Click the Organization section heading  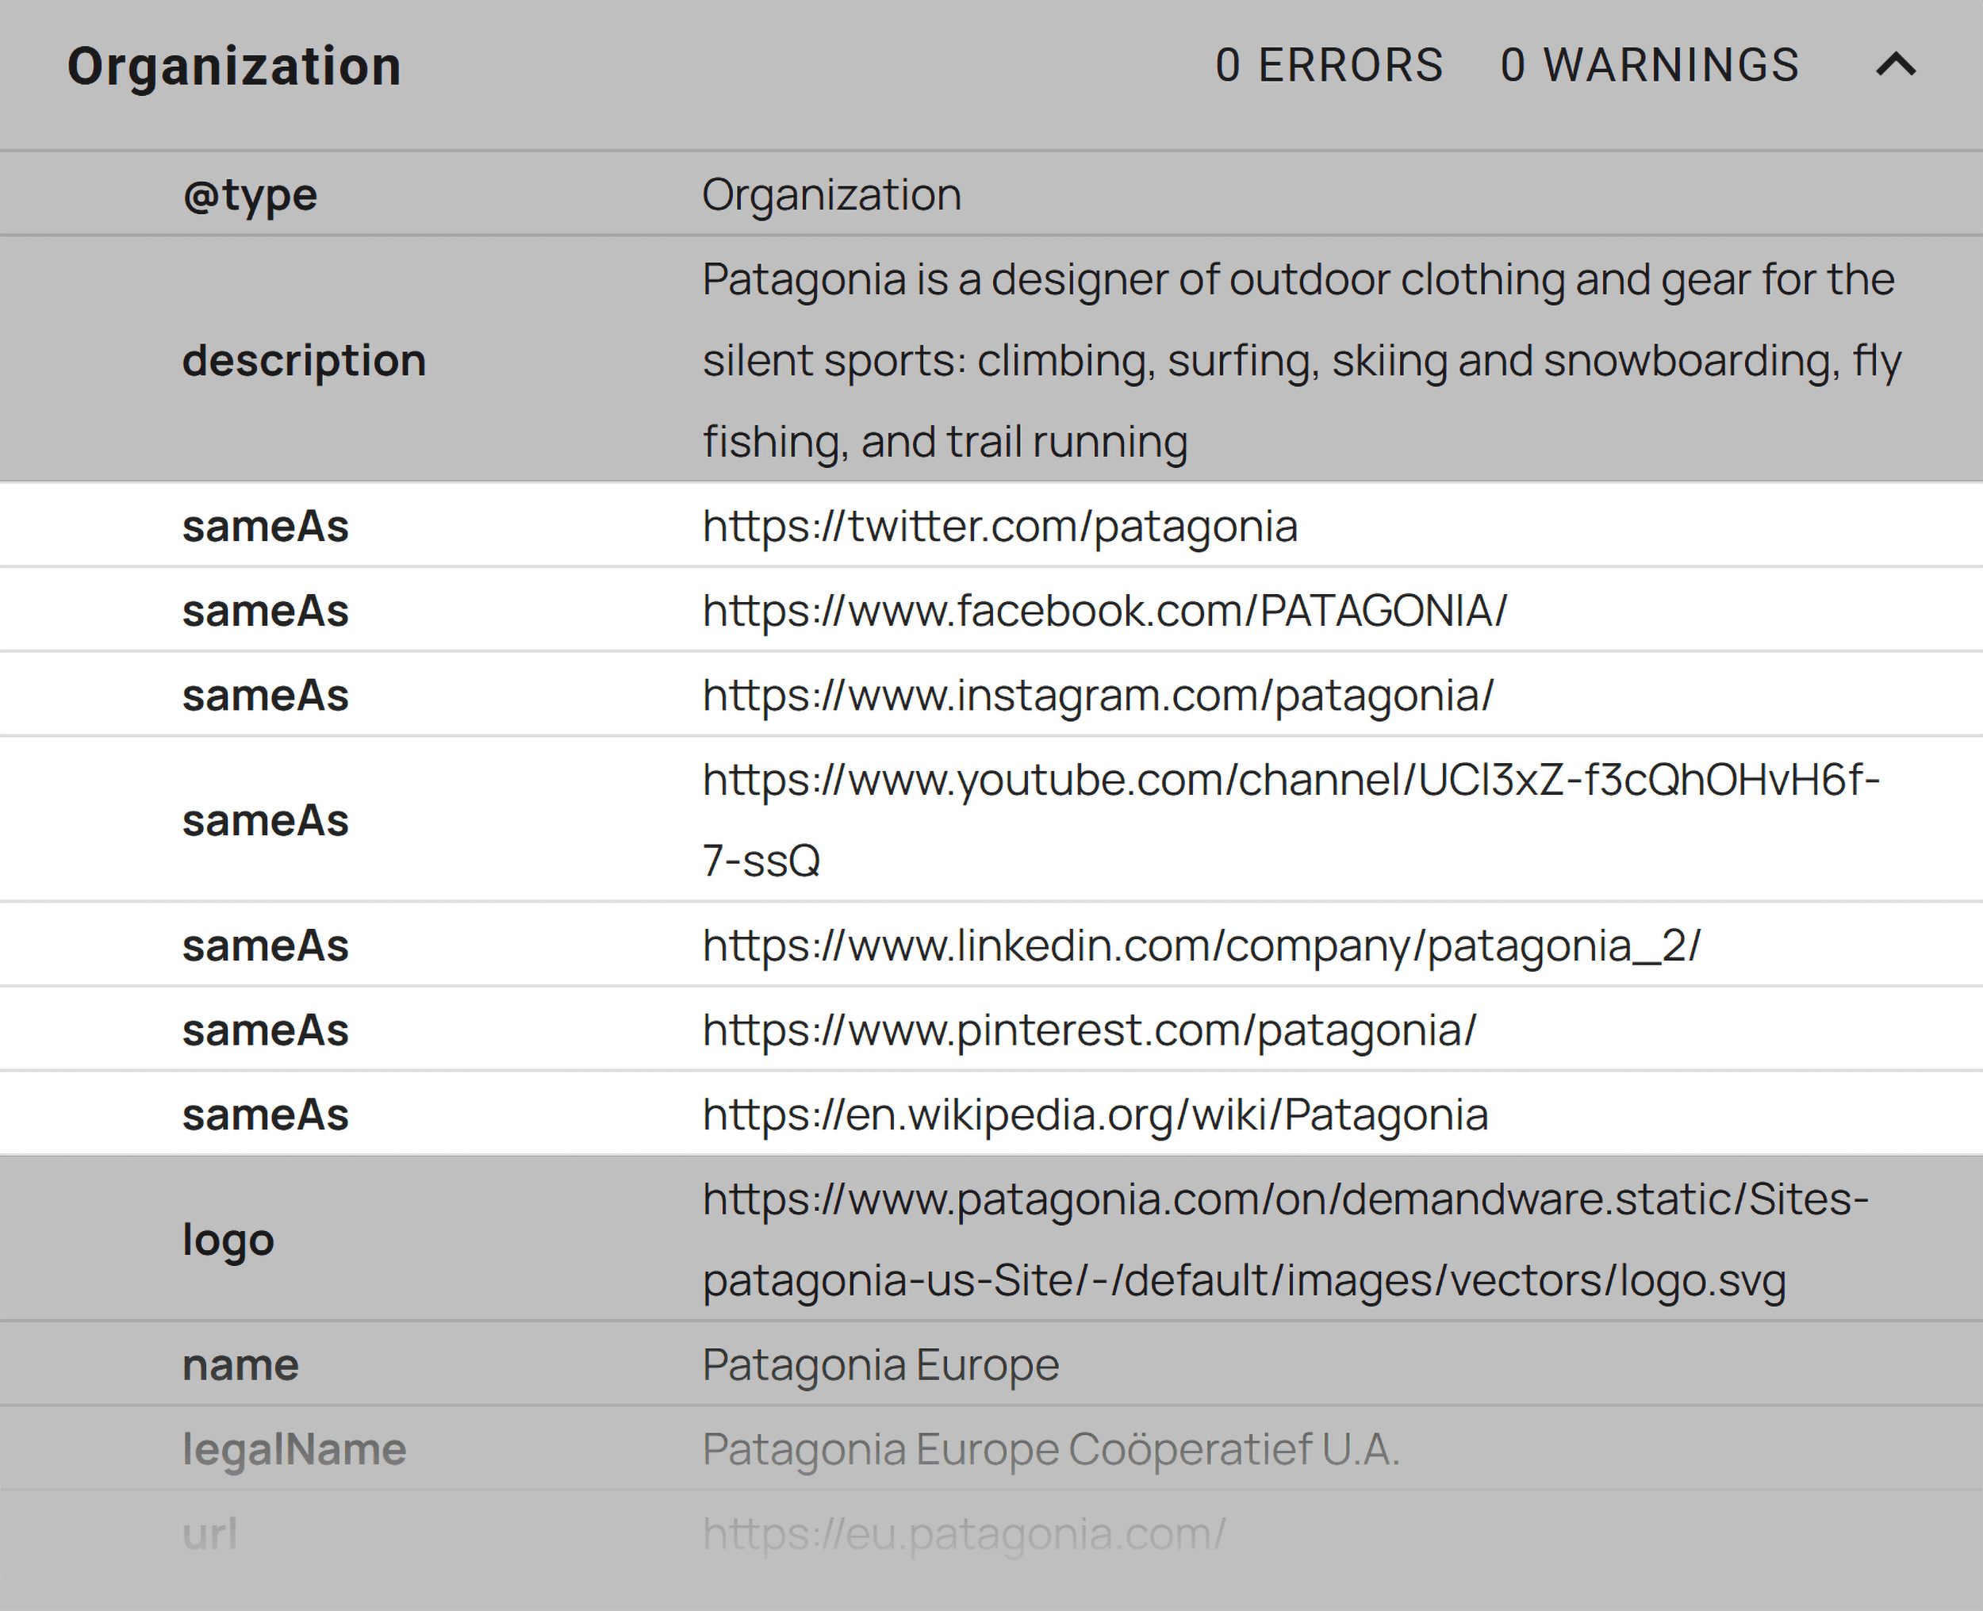(234, 67)
